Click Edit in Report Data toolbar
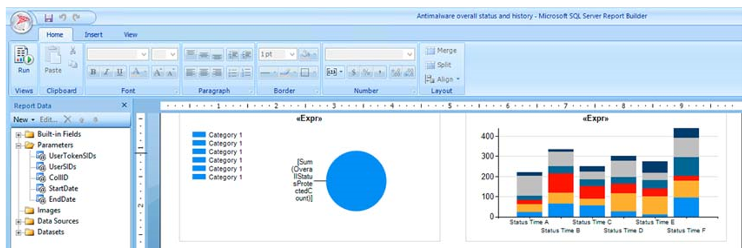The height and width of the screenshot is (251, 756). tap(49, 120)
